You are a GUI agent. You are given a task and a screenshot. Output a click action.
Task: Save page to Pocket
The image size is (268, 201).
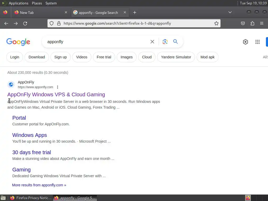[243, 23]
